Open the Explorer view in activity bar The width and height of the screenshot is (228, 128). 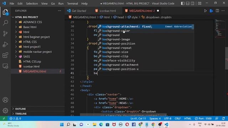coord(5,12)
